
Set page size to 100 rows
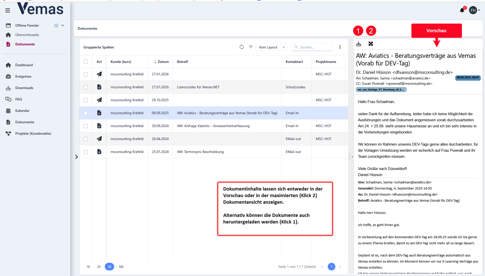pos(121,267)
